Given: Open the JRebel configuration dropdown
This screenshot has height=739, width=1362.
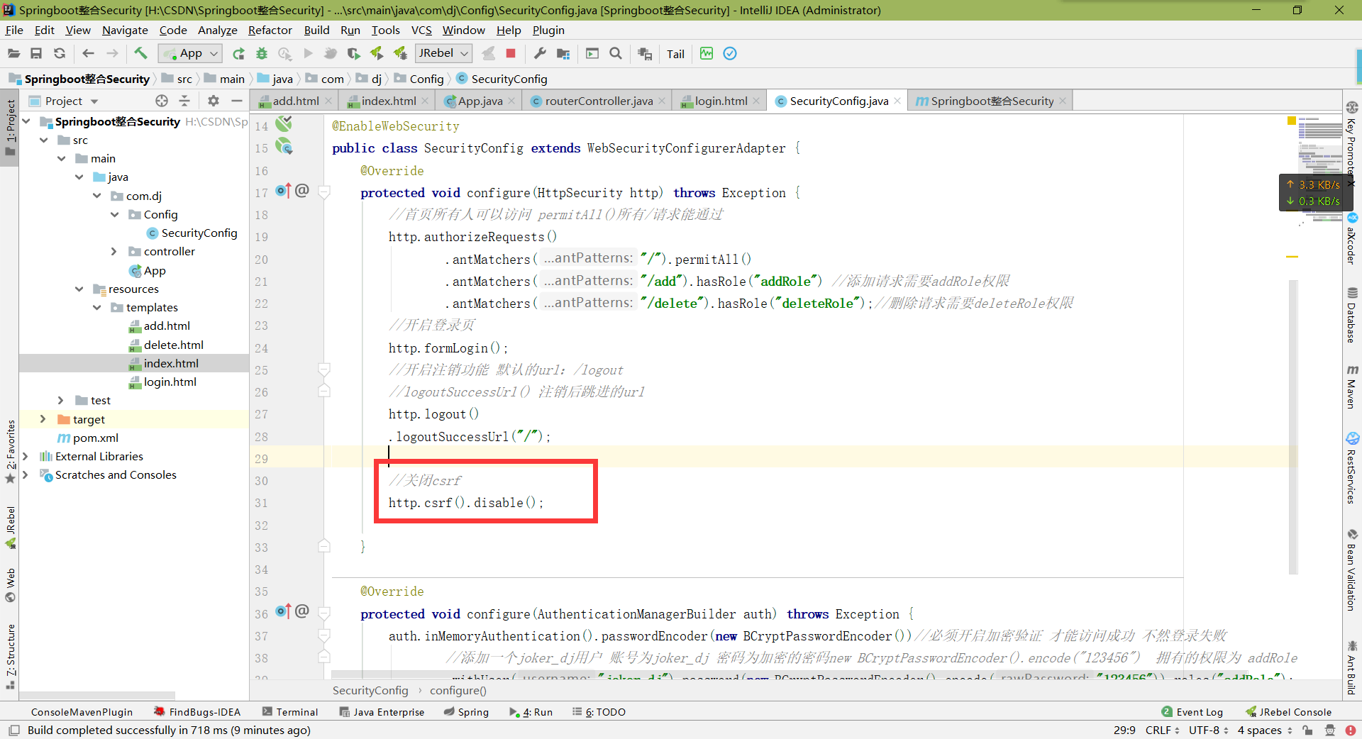Looking at the screenshot, I should tap(444, 53).
